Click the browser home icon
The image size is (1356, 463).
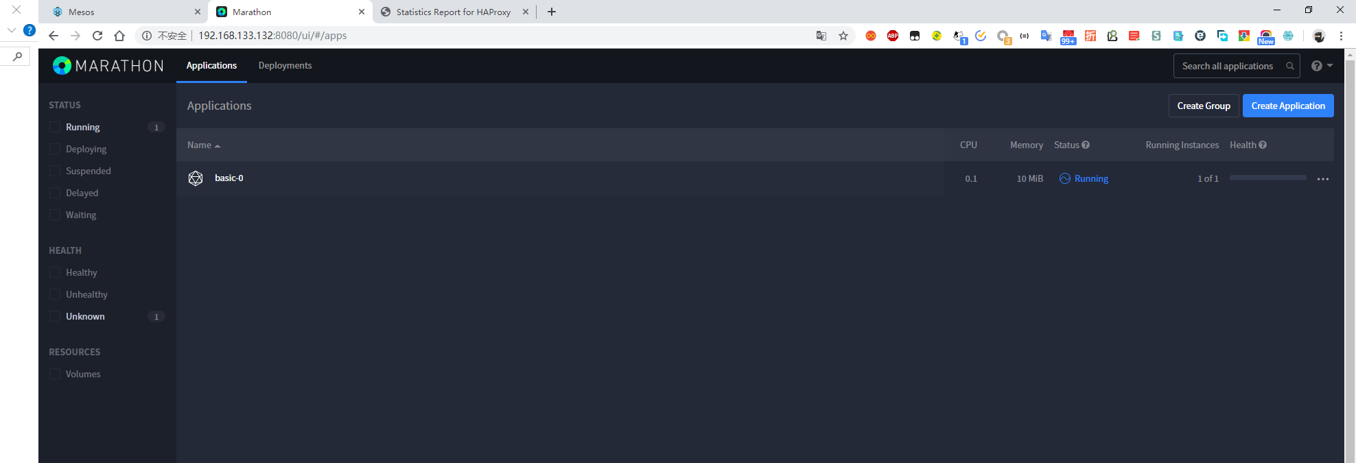(x=119, y=36)
